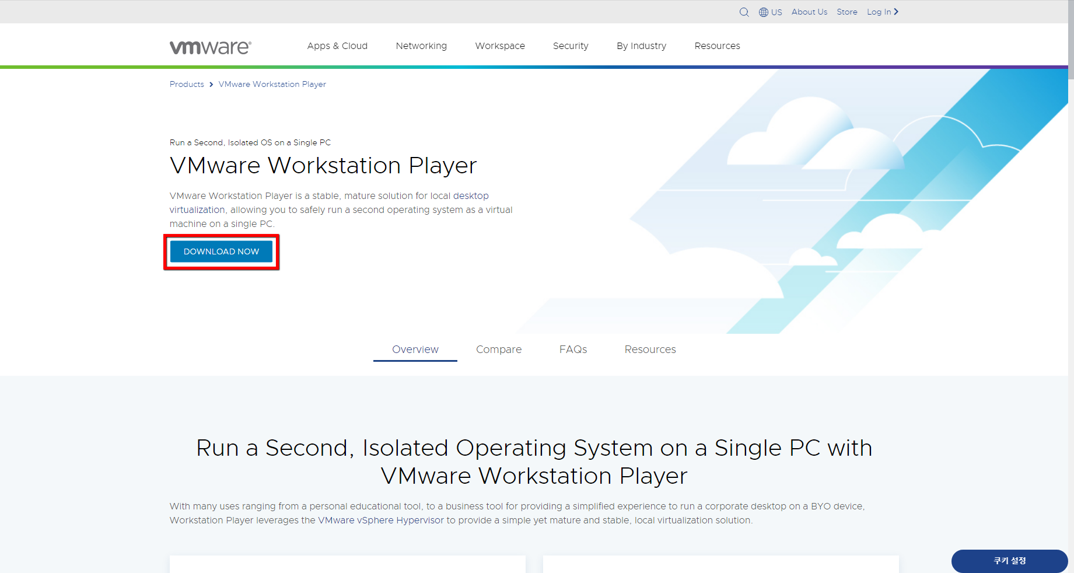Click the Log In link
This screenshot has width=1074, height=573.
pyautogui.click(x=879, y=12)
